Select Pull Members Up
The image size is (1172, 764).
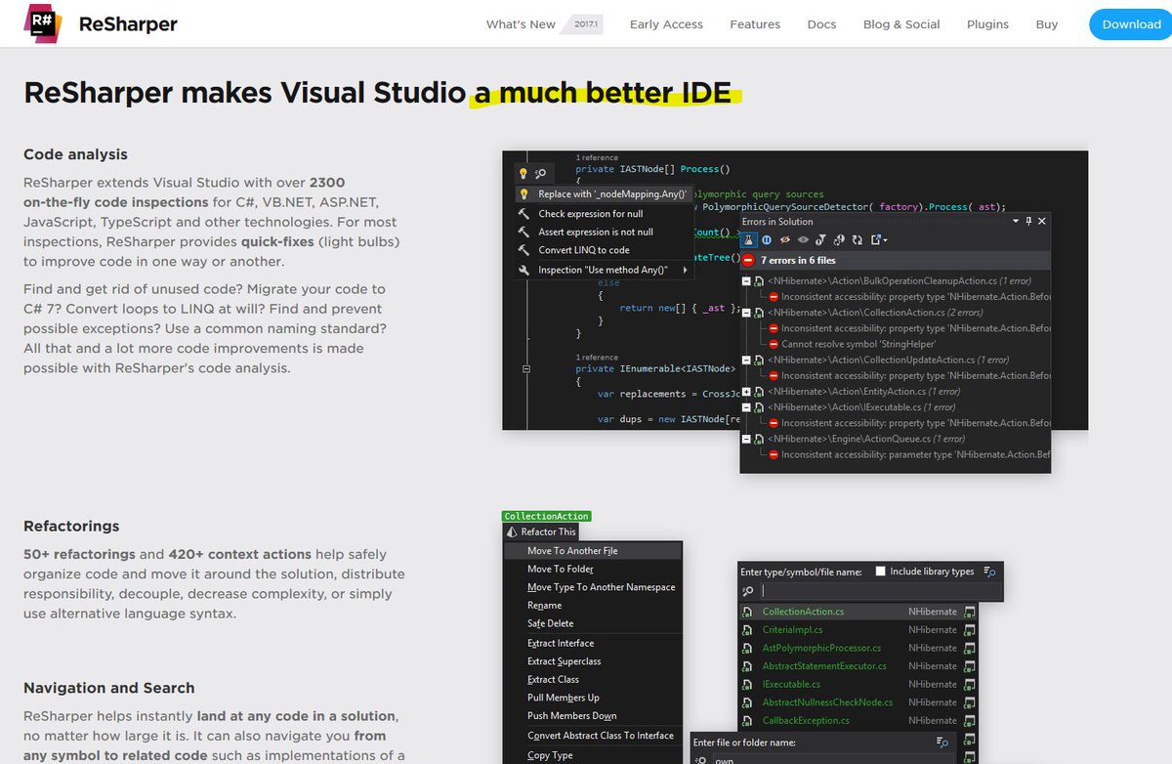pyautogui.click(x=564, y=698)
